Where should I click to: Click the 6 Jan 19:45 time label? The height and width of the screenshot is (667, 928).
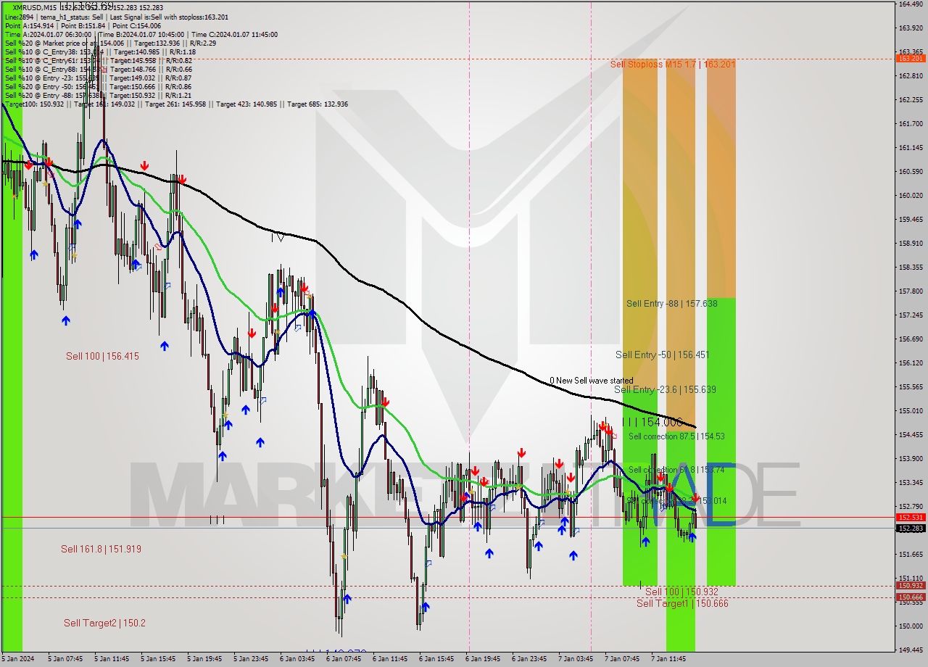coord(483,659)
